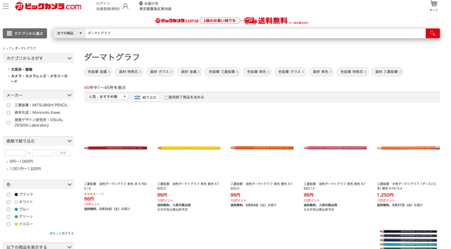Collapse the 価格で絞り込む section
The height and width of the screenshot is (249, 451).
tap(38, 141)
